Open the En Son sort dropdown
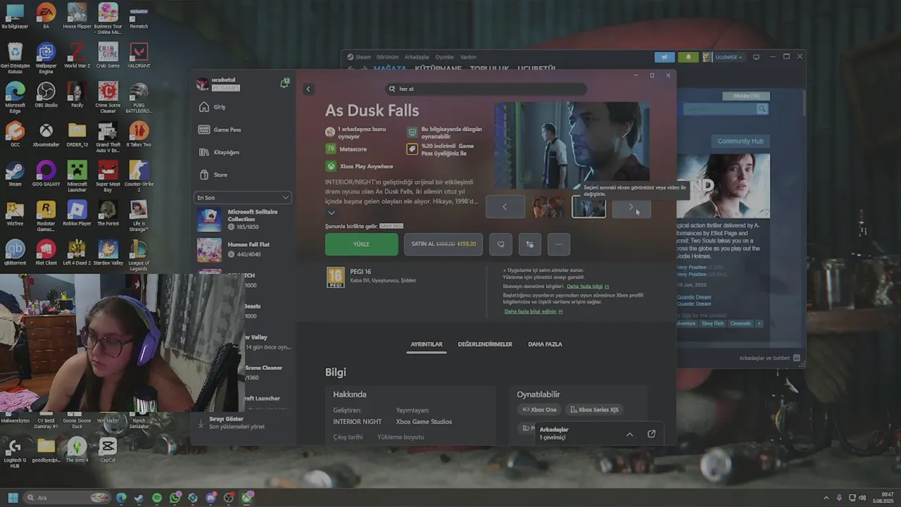 pos(242,198)
